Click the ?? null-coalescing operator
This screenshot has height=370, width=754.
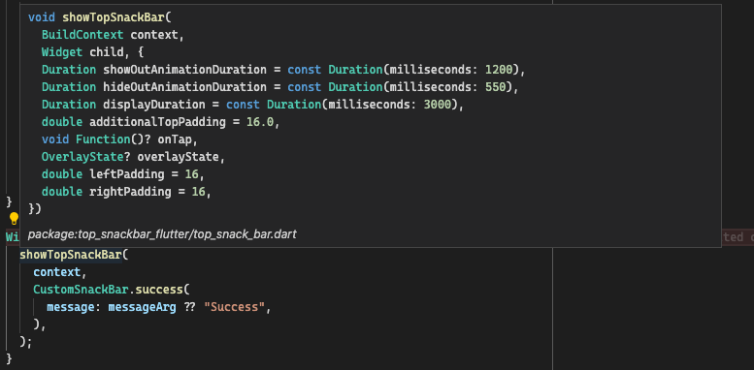click(x=190, y=307)
